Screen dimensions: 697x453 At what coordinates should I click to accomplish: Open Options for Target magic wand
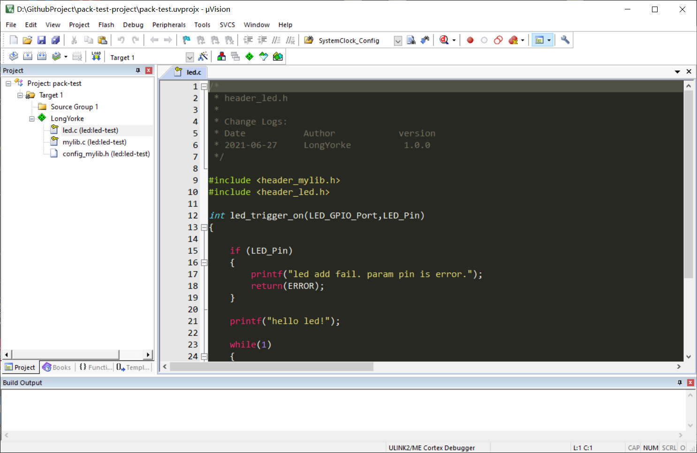pos(203,57)
